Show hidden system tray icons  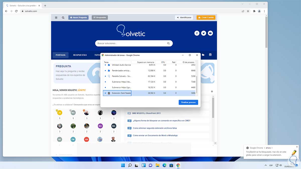click(x=266, y=165)
